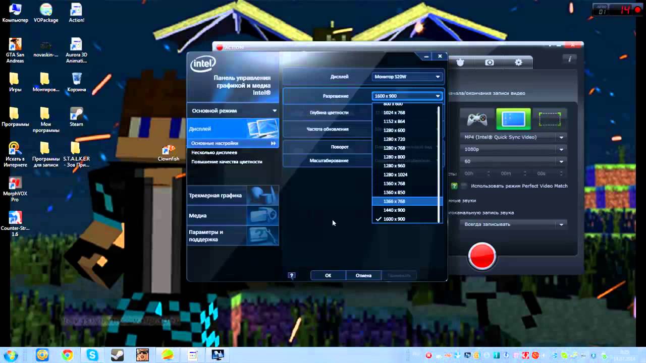Start recording with the red record button

(x=482, y=256)
